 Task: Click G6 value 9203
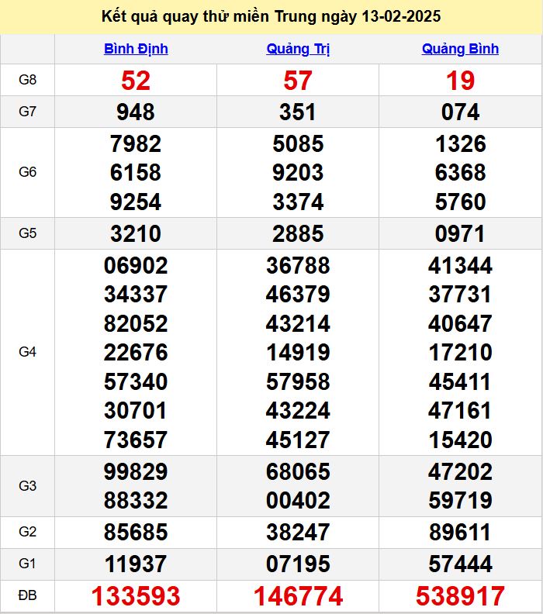pos(298,173)
